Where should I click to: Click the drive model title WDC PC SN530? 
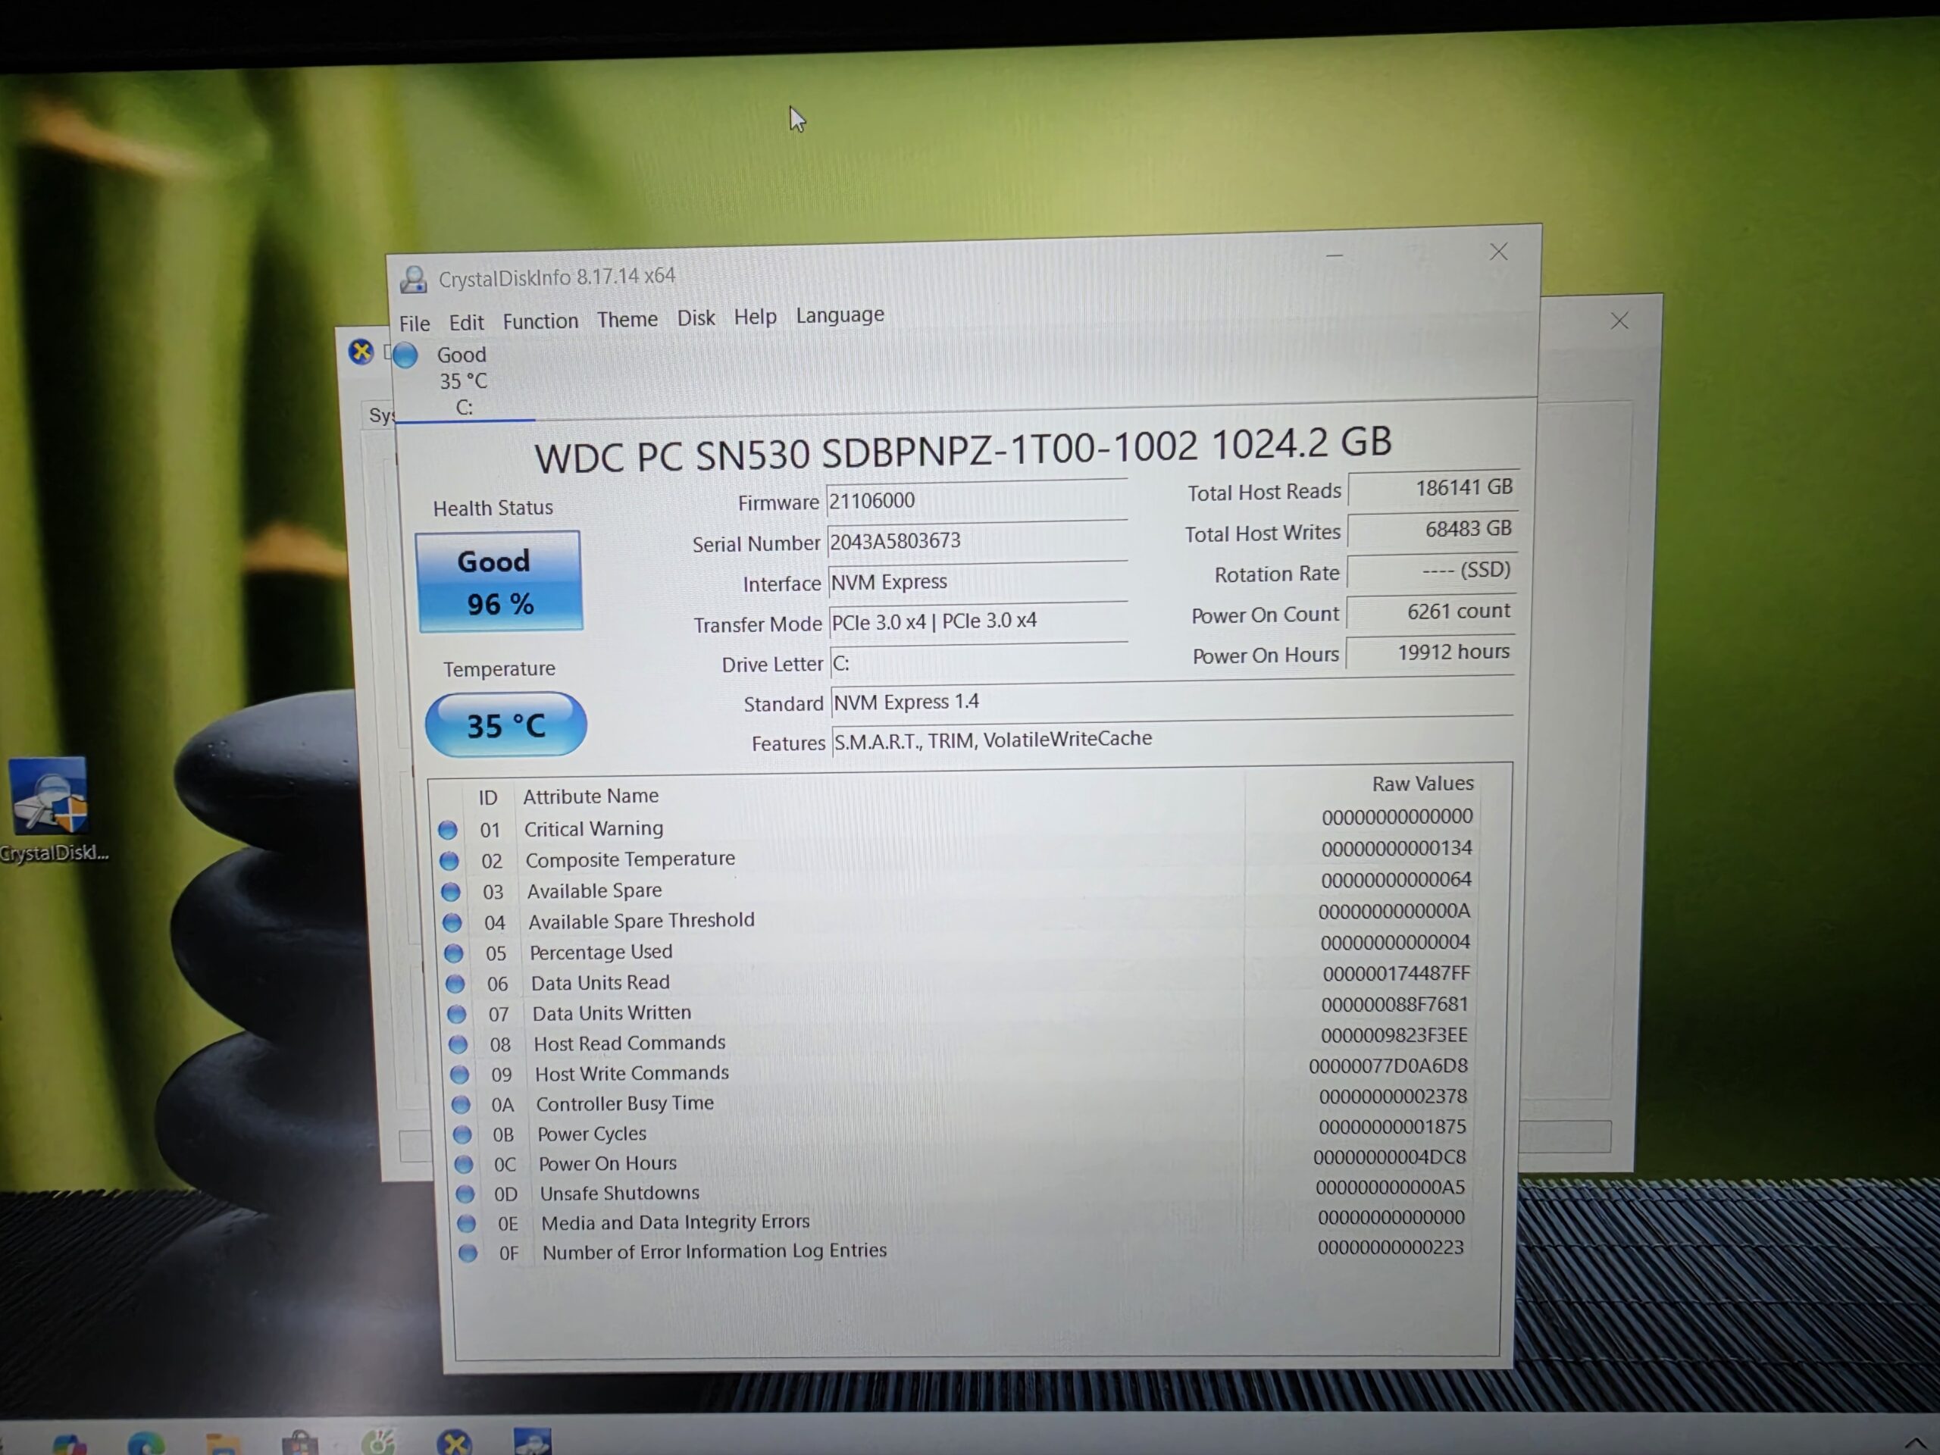point(962,449)
